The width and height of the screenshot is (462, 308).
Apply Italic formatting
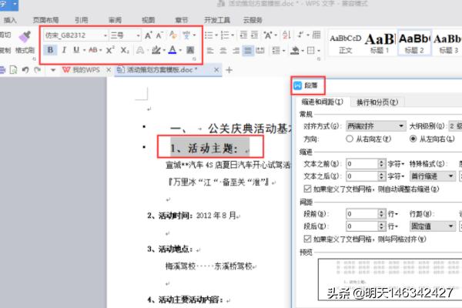click(x=64, y=50)
